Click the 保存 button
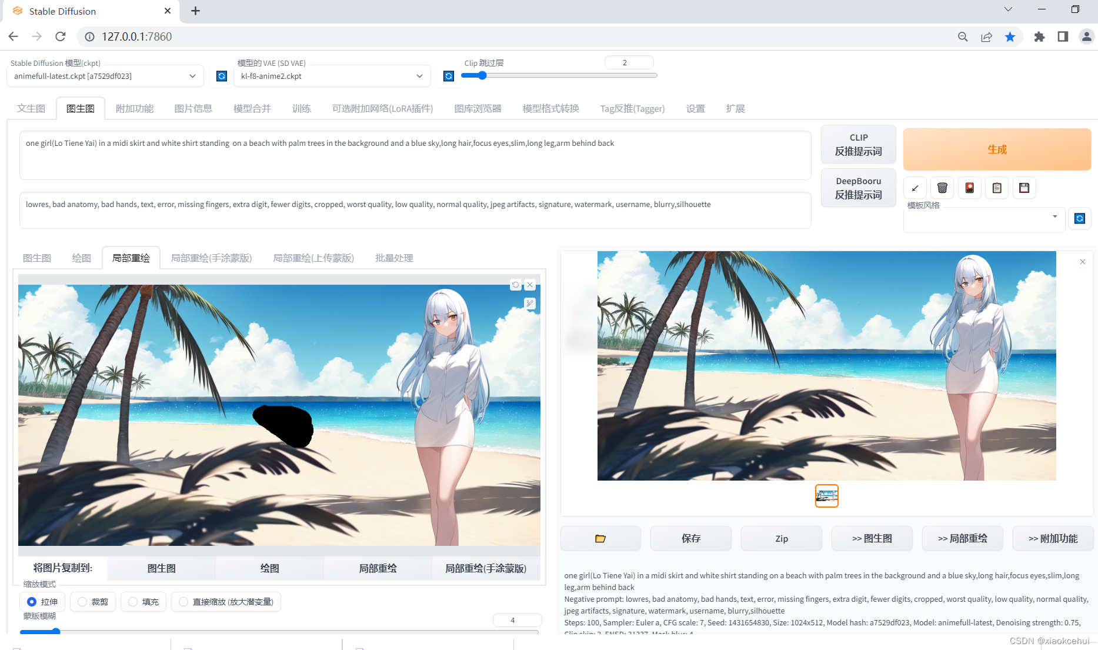 click(x=691, y=538)
